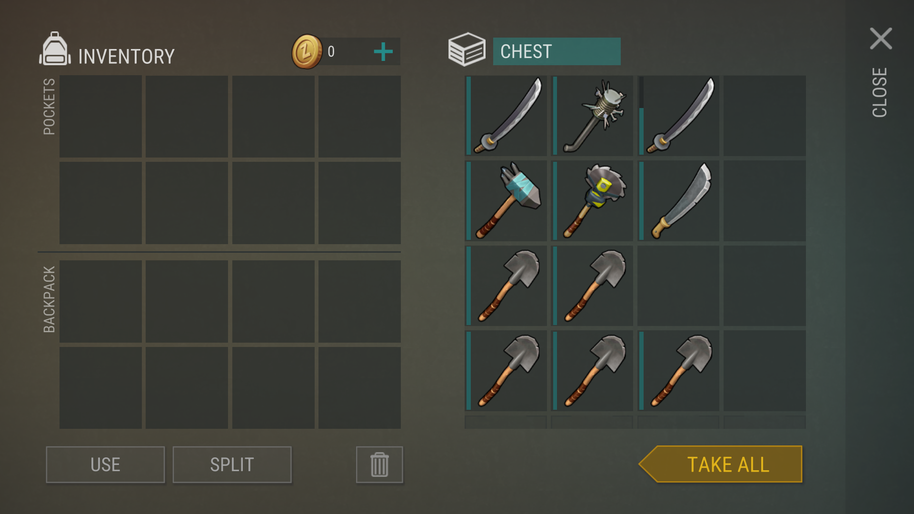Select the last shovel in bottom row
This screenshot has width=914, height=514.
coord(678,371)
